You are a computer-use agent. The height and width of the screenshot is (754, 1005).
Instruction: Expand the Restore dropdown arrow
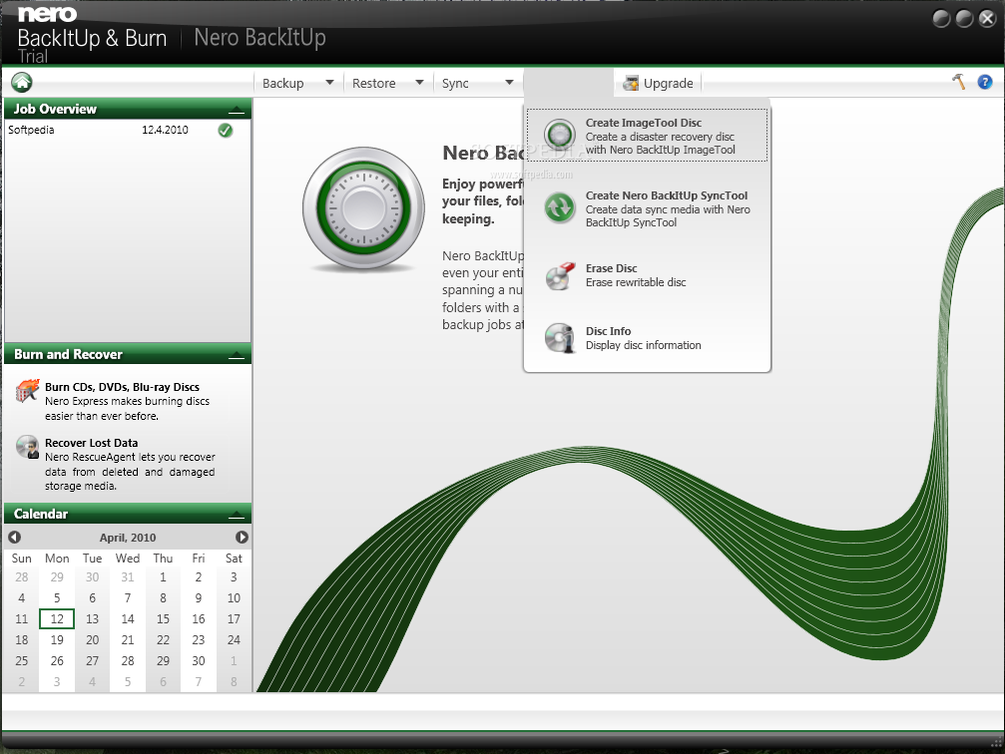[419, 82]
